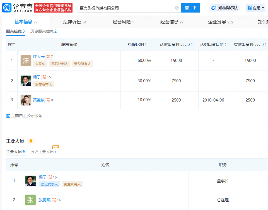Click 杨子's photo in shareholder table
Screen dimensions: 268x210
click(26, 81)
